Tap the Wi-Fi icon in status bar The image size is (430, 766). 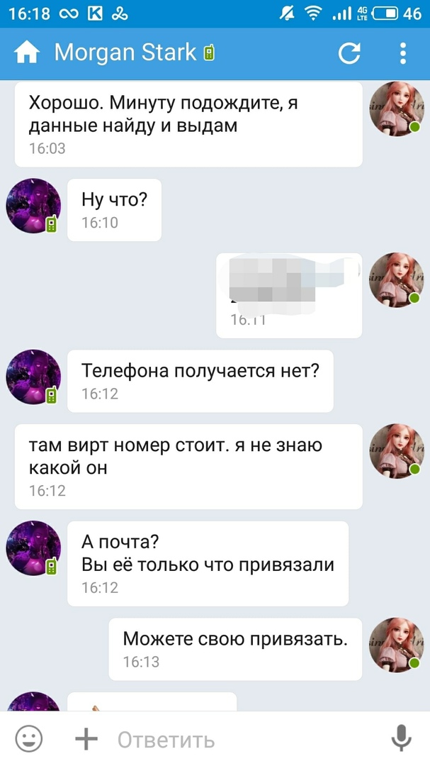[312, 13]
